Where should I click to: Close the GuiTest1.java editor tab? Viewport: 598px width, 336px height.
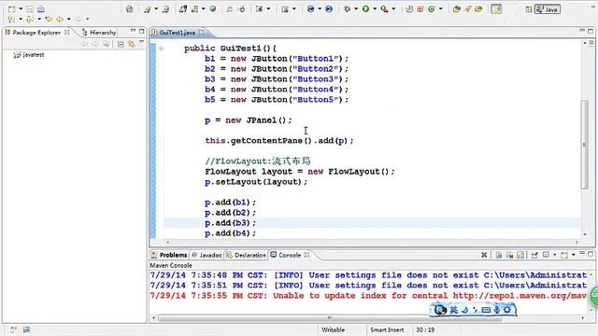(202, 33)
